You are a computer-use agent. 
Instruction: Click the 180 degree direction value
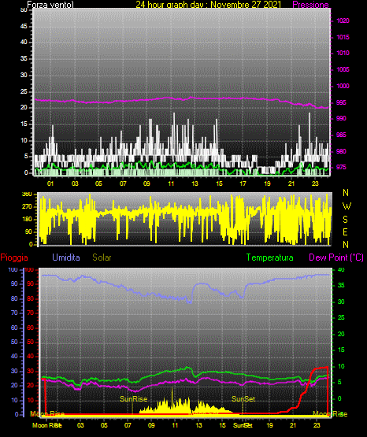pos(27,220)
